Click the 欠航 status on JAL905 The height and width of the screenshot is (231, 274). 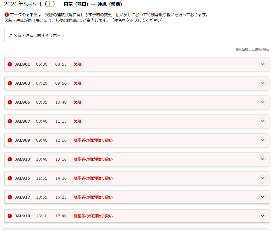[x=78, y=102]
